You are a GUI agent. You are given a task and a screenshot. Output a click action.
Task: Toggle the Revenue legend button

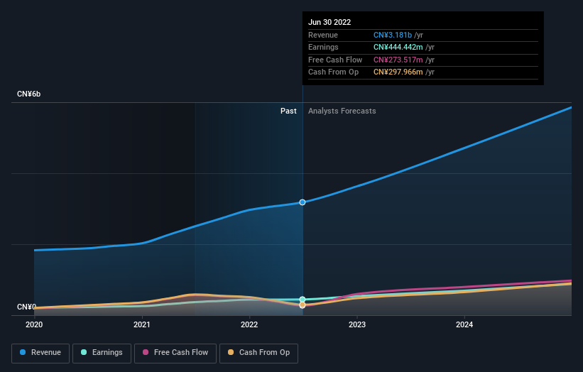pos(40,353)
